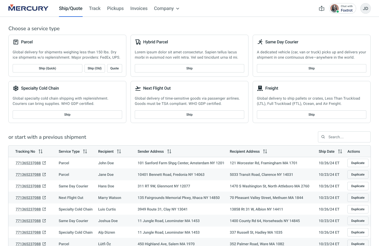Click address '1400 County Rd 64, Horseheads NY 14845'
Image resolution: width=379 pixels, height=246 pixels.
tap(265, 221)
